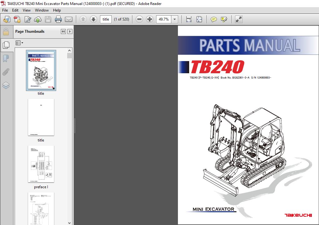Click the PARTS MANUAL banner heading
The image size is (319, 225).
(x=250, y=45)
